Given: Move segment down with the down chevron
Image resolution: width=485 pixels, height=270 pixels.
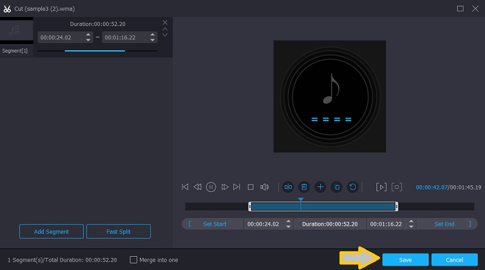Looking at the screenshot, I should (x=165, y=35).
